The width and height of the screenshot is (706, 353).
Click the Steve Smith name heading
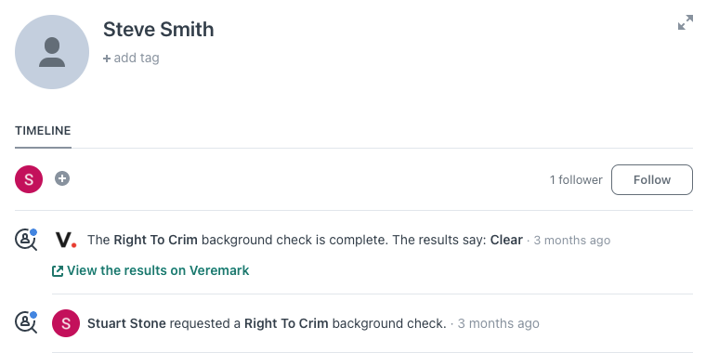point(159,30)
